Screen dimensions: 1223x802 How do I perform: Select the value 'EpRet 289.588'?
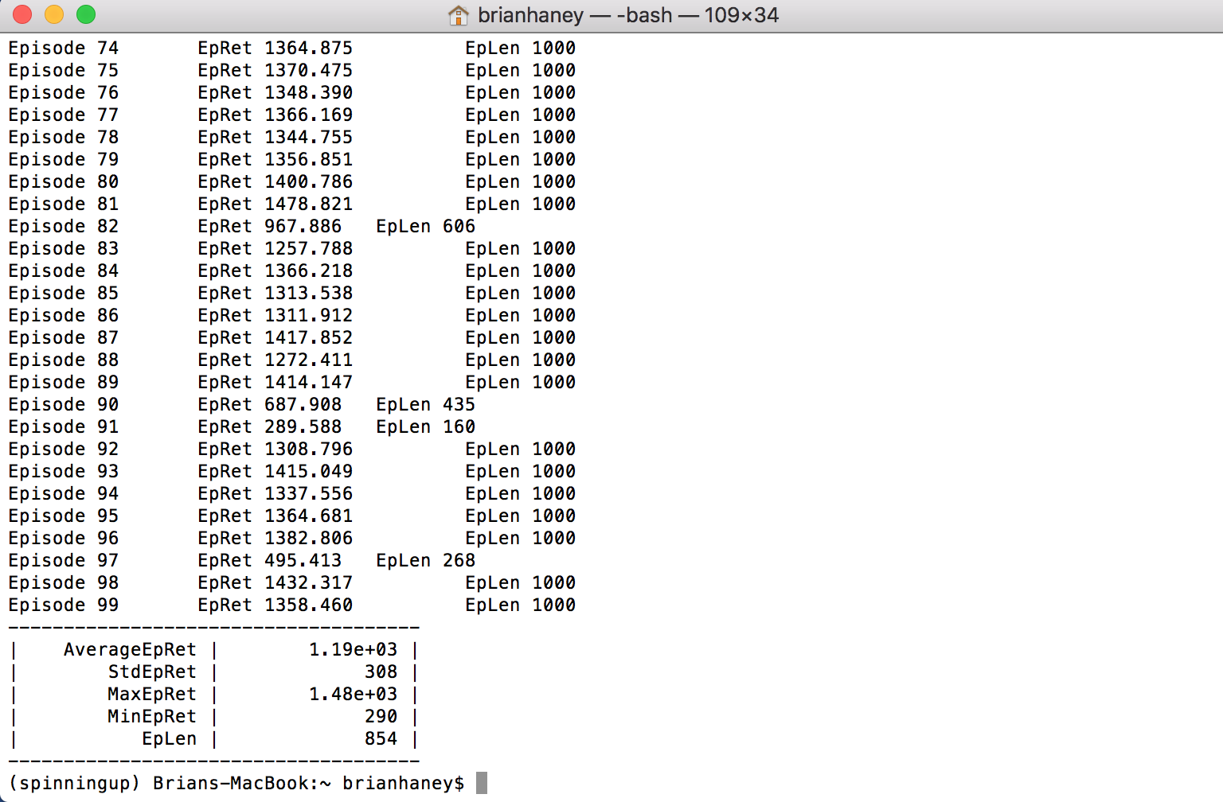click(270, 426)
